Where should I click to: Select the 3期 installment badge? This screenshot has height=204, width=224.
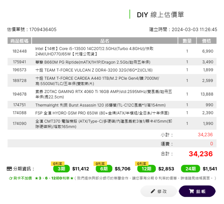click(x=61, y=169)
